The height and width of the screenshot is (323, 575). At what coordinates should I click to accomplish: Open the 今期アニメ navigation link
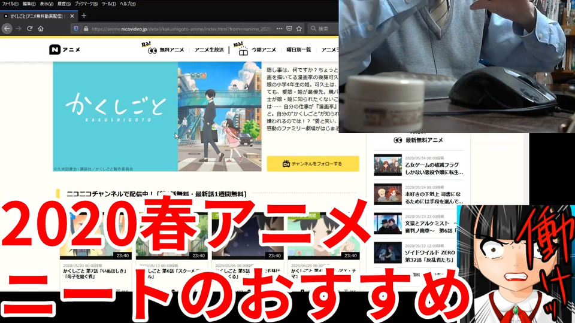coord(264,50)
